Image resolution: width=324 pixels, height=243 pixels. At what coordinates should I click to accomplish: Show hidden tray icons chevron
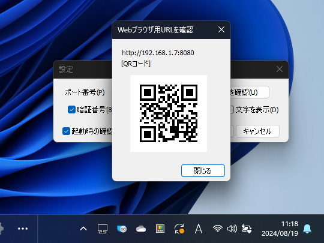coord(83,229)
